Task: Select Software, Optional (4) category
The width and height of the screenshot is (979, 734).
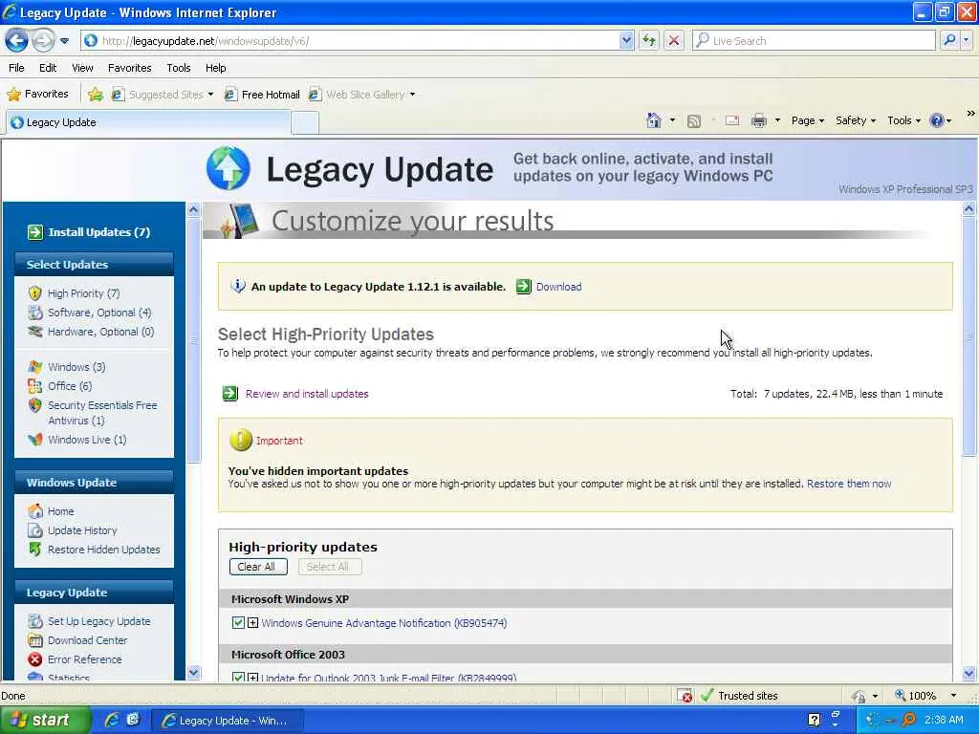Action: click(x=99, y=313)
